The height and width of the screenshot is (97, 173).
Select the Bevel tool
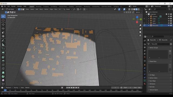(x=3, y=61)
